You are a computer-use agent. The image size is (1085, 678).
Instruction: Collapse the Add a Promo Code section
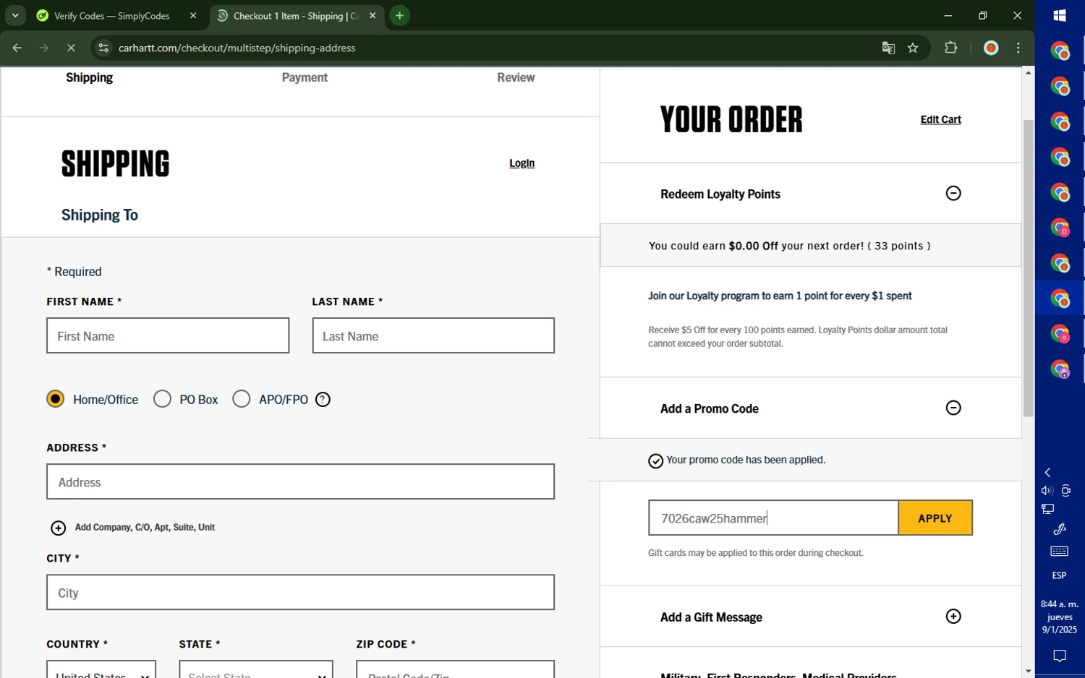[953, 408]
